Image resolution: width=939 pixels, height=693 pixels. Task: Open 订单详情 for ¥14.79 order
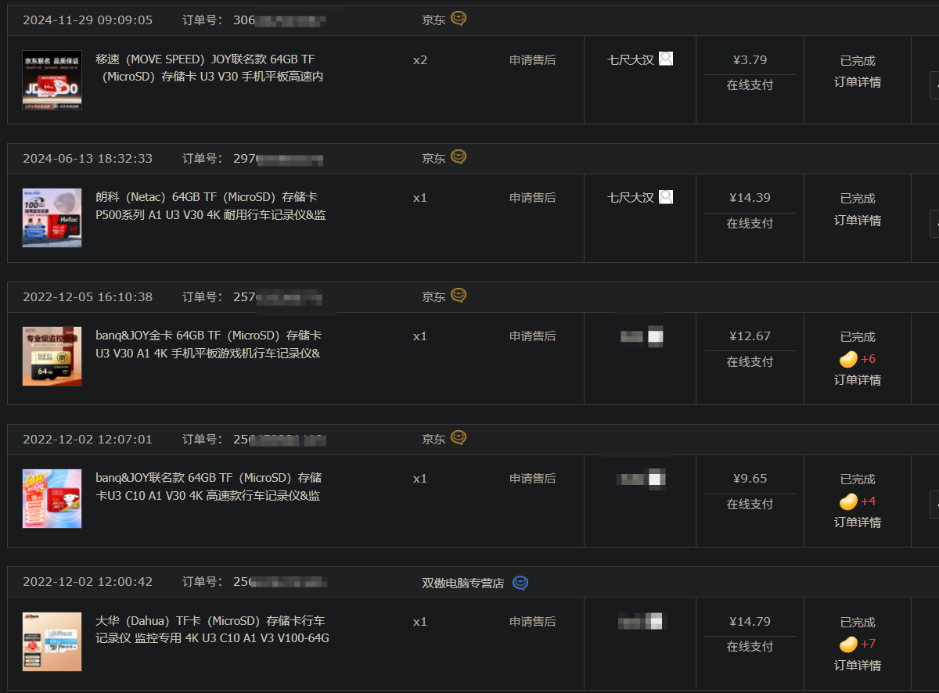858,666
